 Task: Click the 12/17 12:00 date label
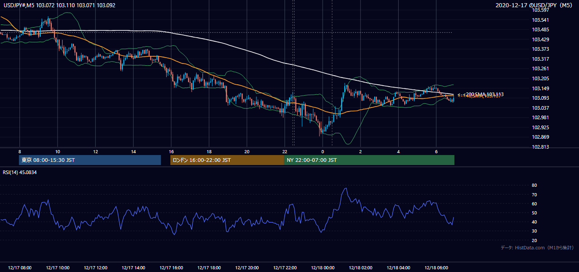[95, 268]
